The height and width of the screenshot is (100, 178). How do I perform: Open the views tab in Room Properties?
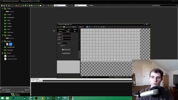coord(69,29)
